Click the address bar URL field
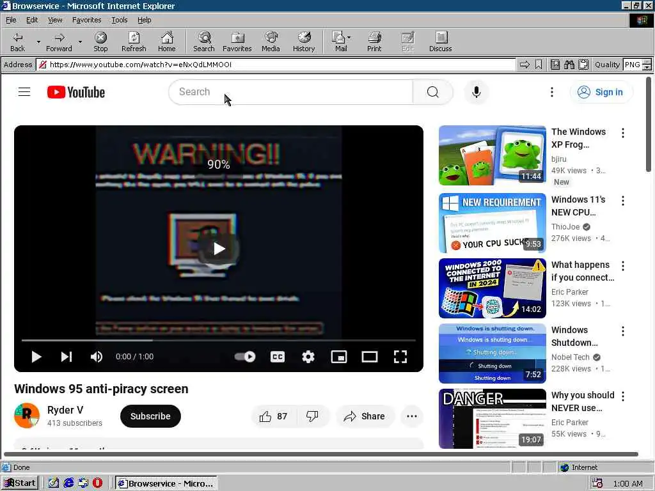This screenshot has height=491, width=655. [x=276, y=65]
